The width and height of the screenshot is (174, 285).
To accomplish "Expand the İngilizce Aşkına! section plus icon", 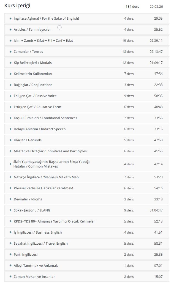I will click(x=10, y=18).
